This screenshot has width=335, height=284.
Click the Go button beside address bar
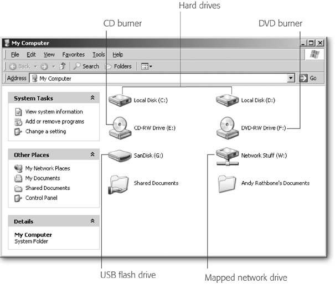pyautogui.click(x=308, y=79)
